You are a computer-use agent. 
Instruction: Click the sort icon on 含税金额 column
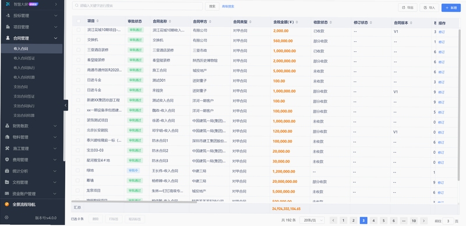click(297, 22)
